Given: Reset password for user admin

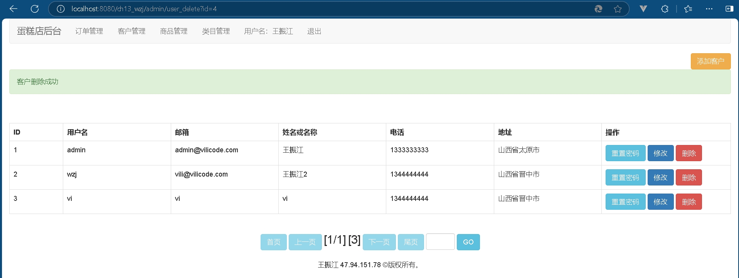Looking at the screenshot, I should point(625,153).
